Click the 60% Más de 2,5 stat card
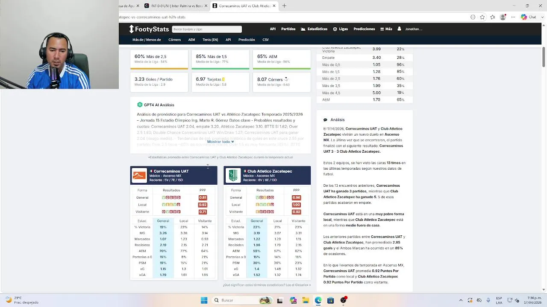 pyautogui.click(x=159, y=59)
